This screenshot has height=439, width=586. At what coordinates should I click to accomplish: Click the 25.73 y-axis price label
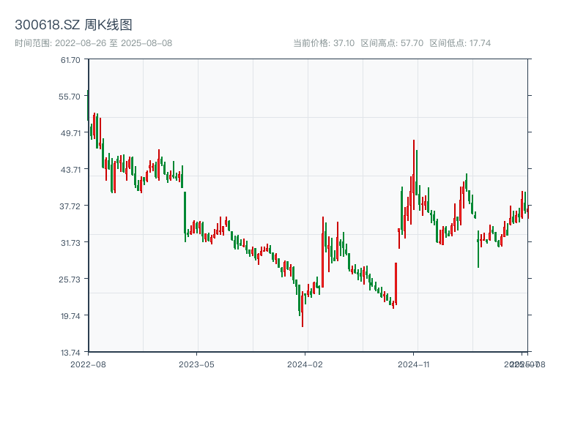71,279
